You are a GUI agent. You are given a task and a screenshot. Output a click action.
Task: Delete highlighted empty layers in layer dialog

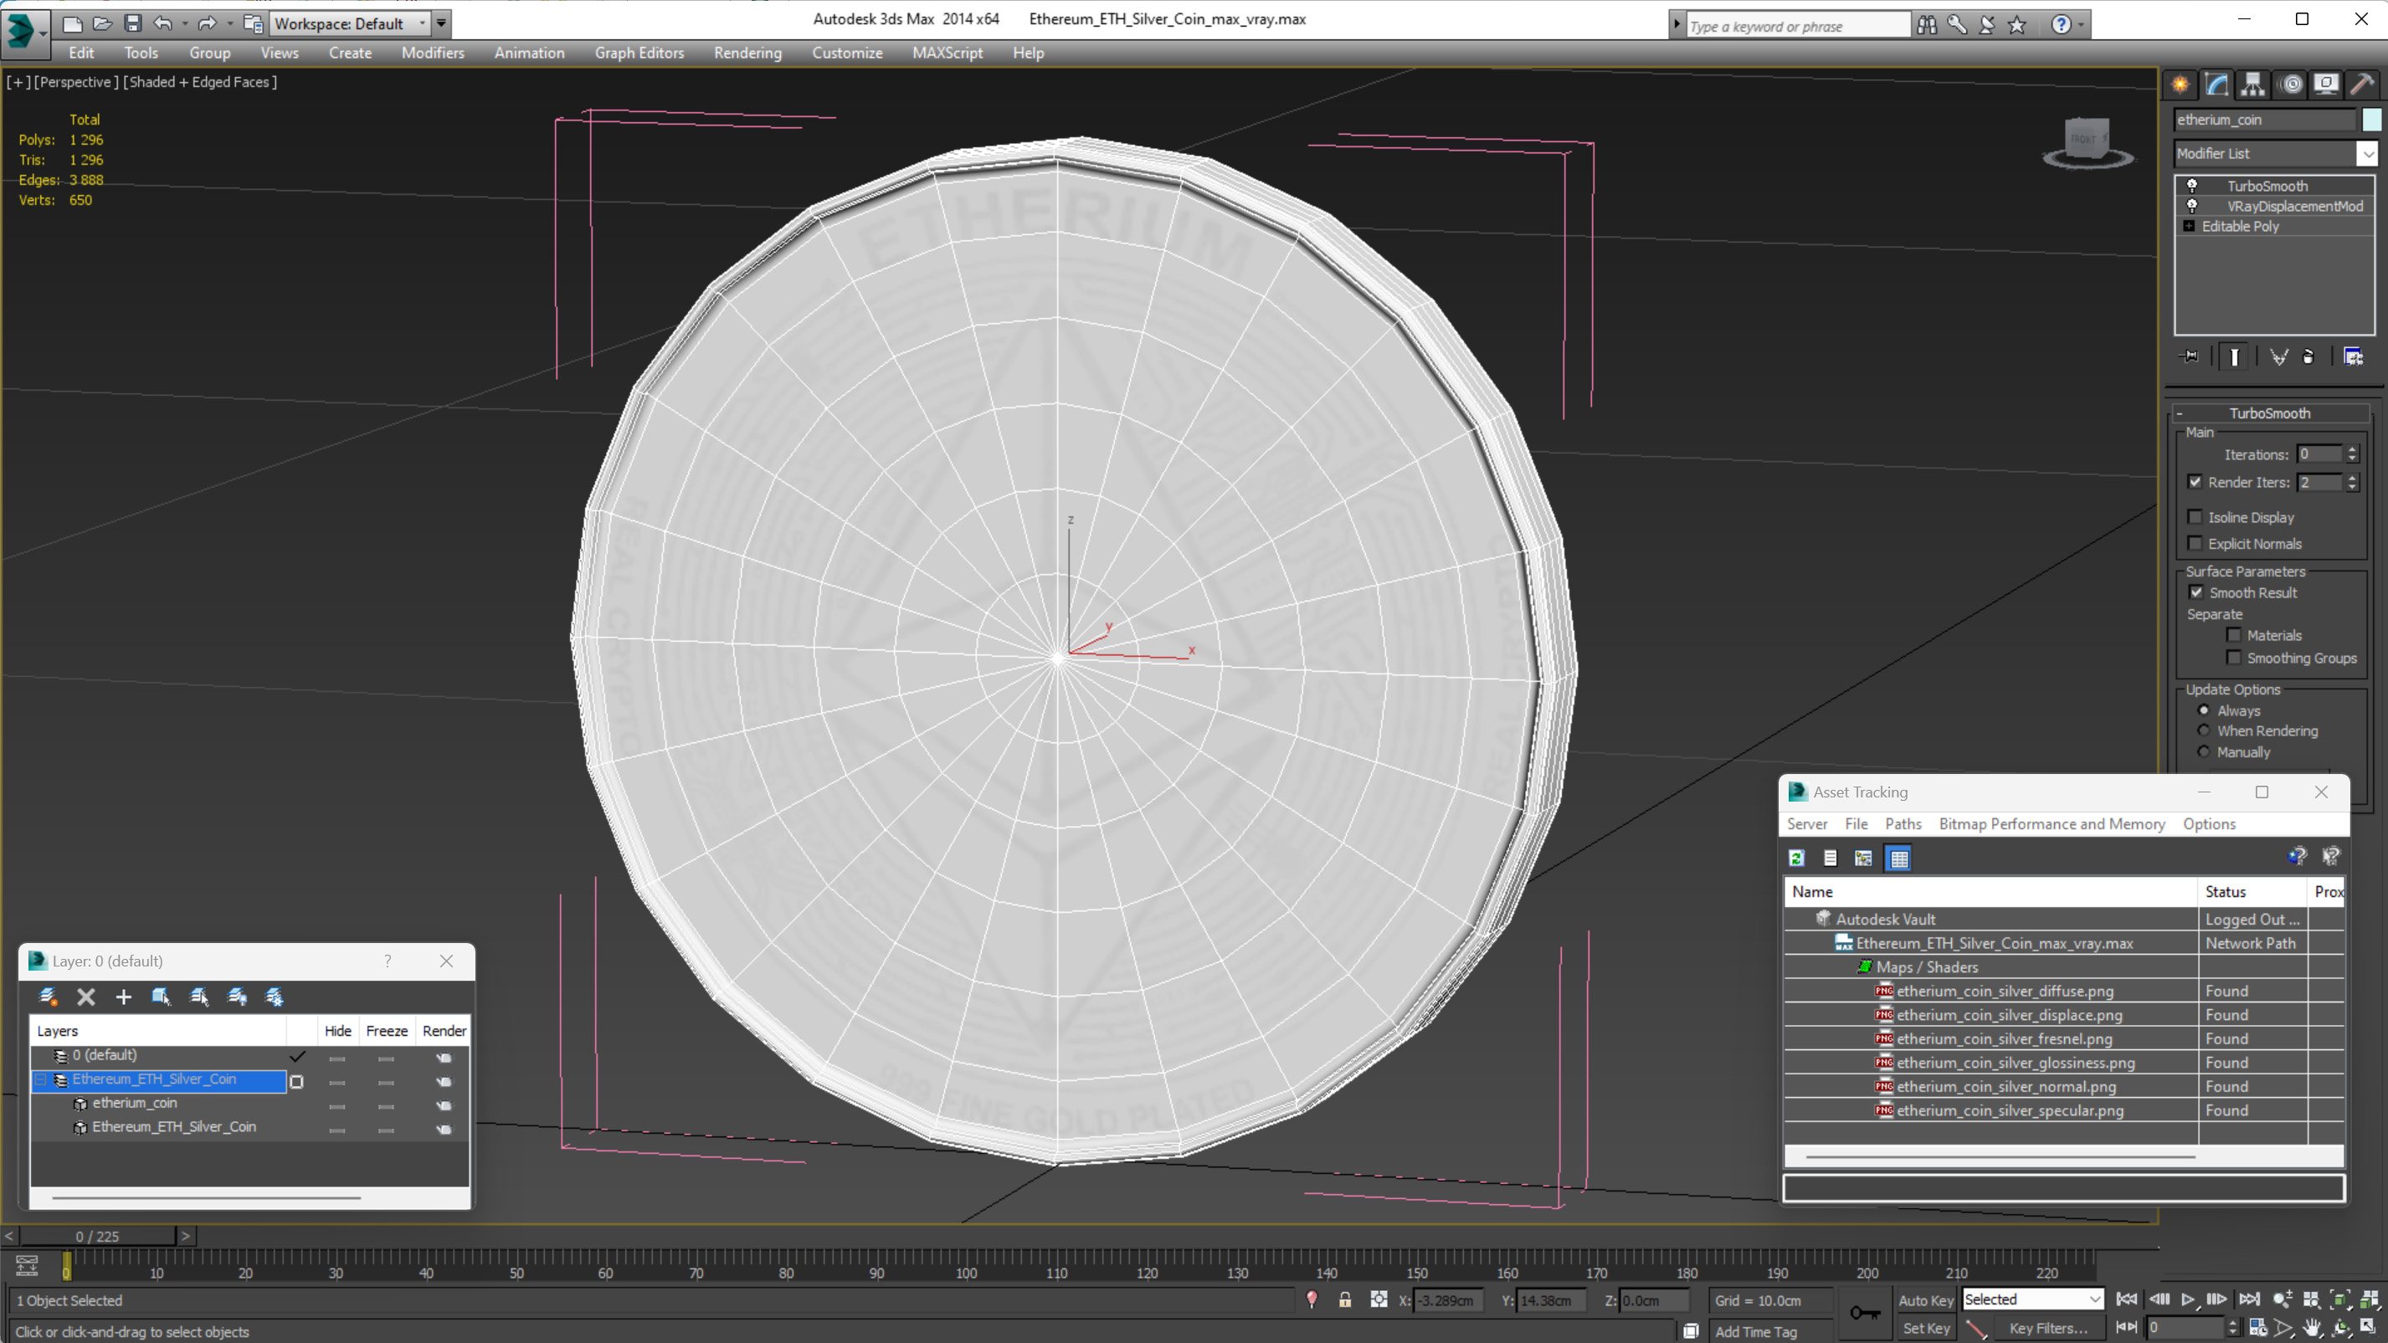coord(86,997)
